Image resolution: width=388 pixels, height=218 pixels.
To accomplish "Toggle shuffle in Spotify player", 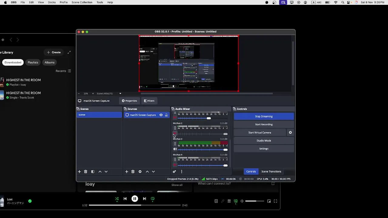I will click(117, 199).
